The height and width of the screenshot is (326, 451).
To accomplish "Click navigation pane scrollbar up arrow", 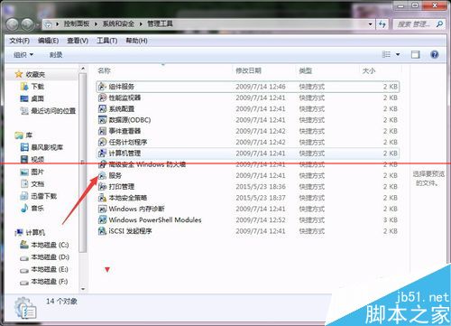I will click(x=83, y=69).
